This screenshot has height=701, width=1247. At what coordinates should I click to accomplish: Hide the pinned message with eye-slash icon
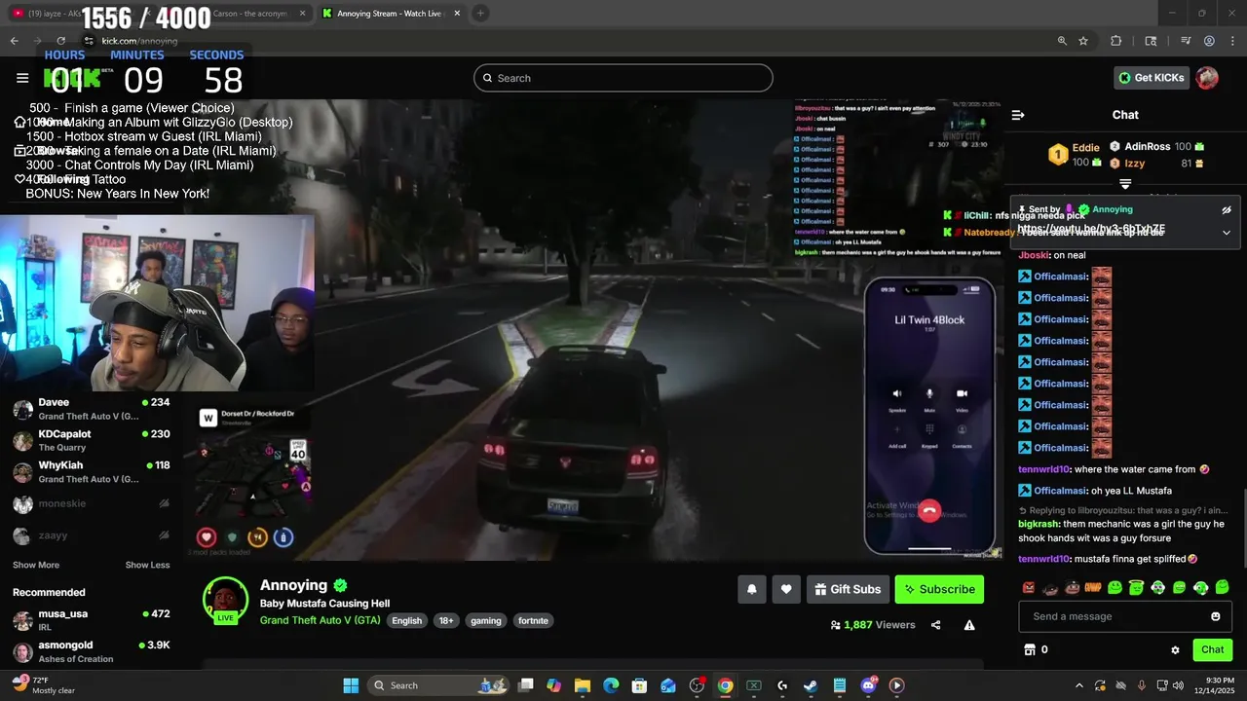(x=1227, y=209)
